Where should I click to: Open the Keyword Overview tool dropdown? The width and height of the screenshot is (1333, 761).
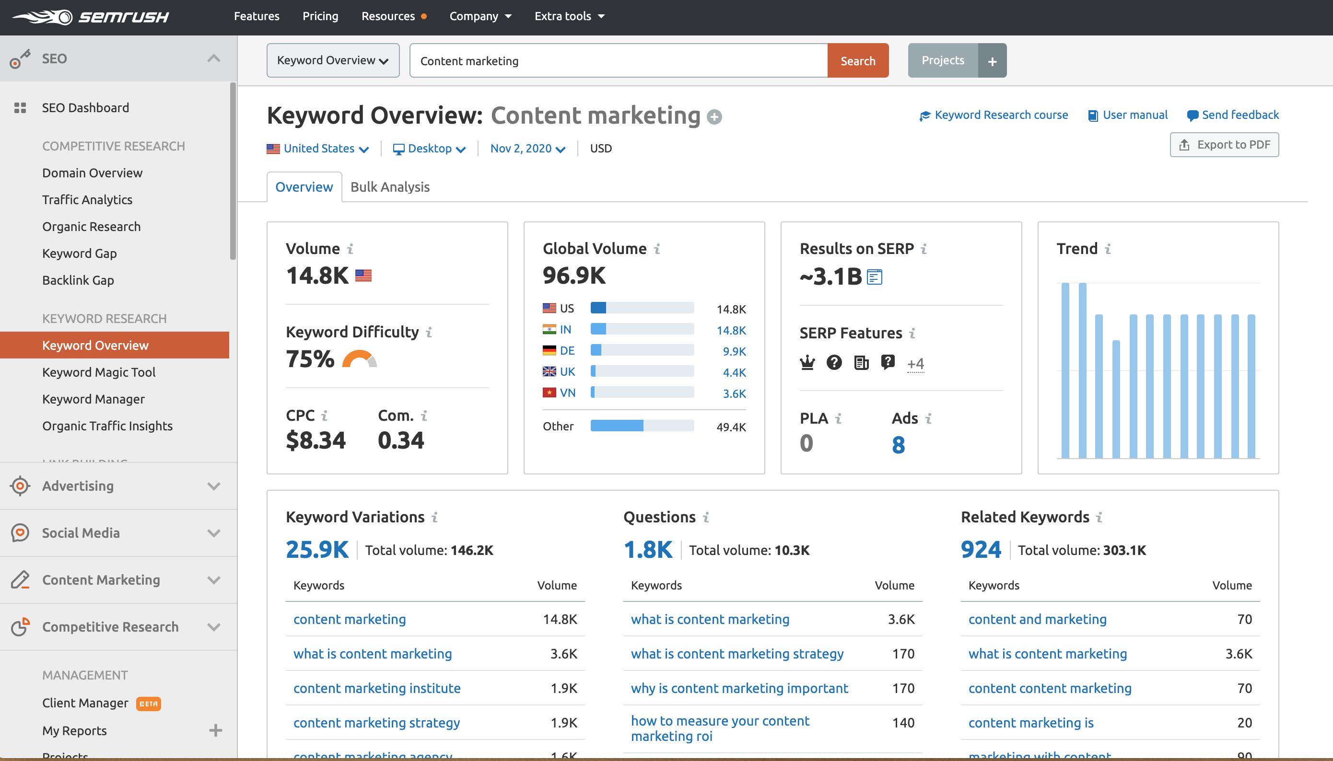[333, 61]
